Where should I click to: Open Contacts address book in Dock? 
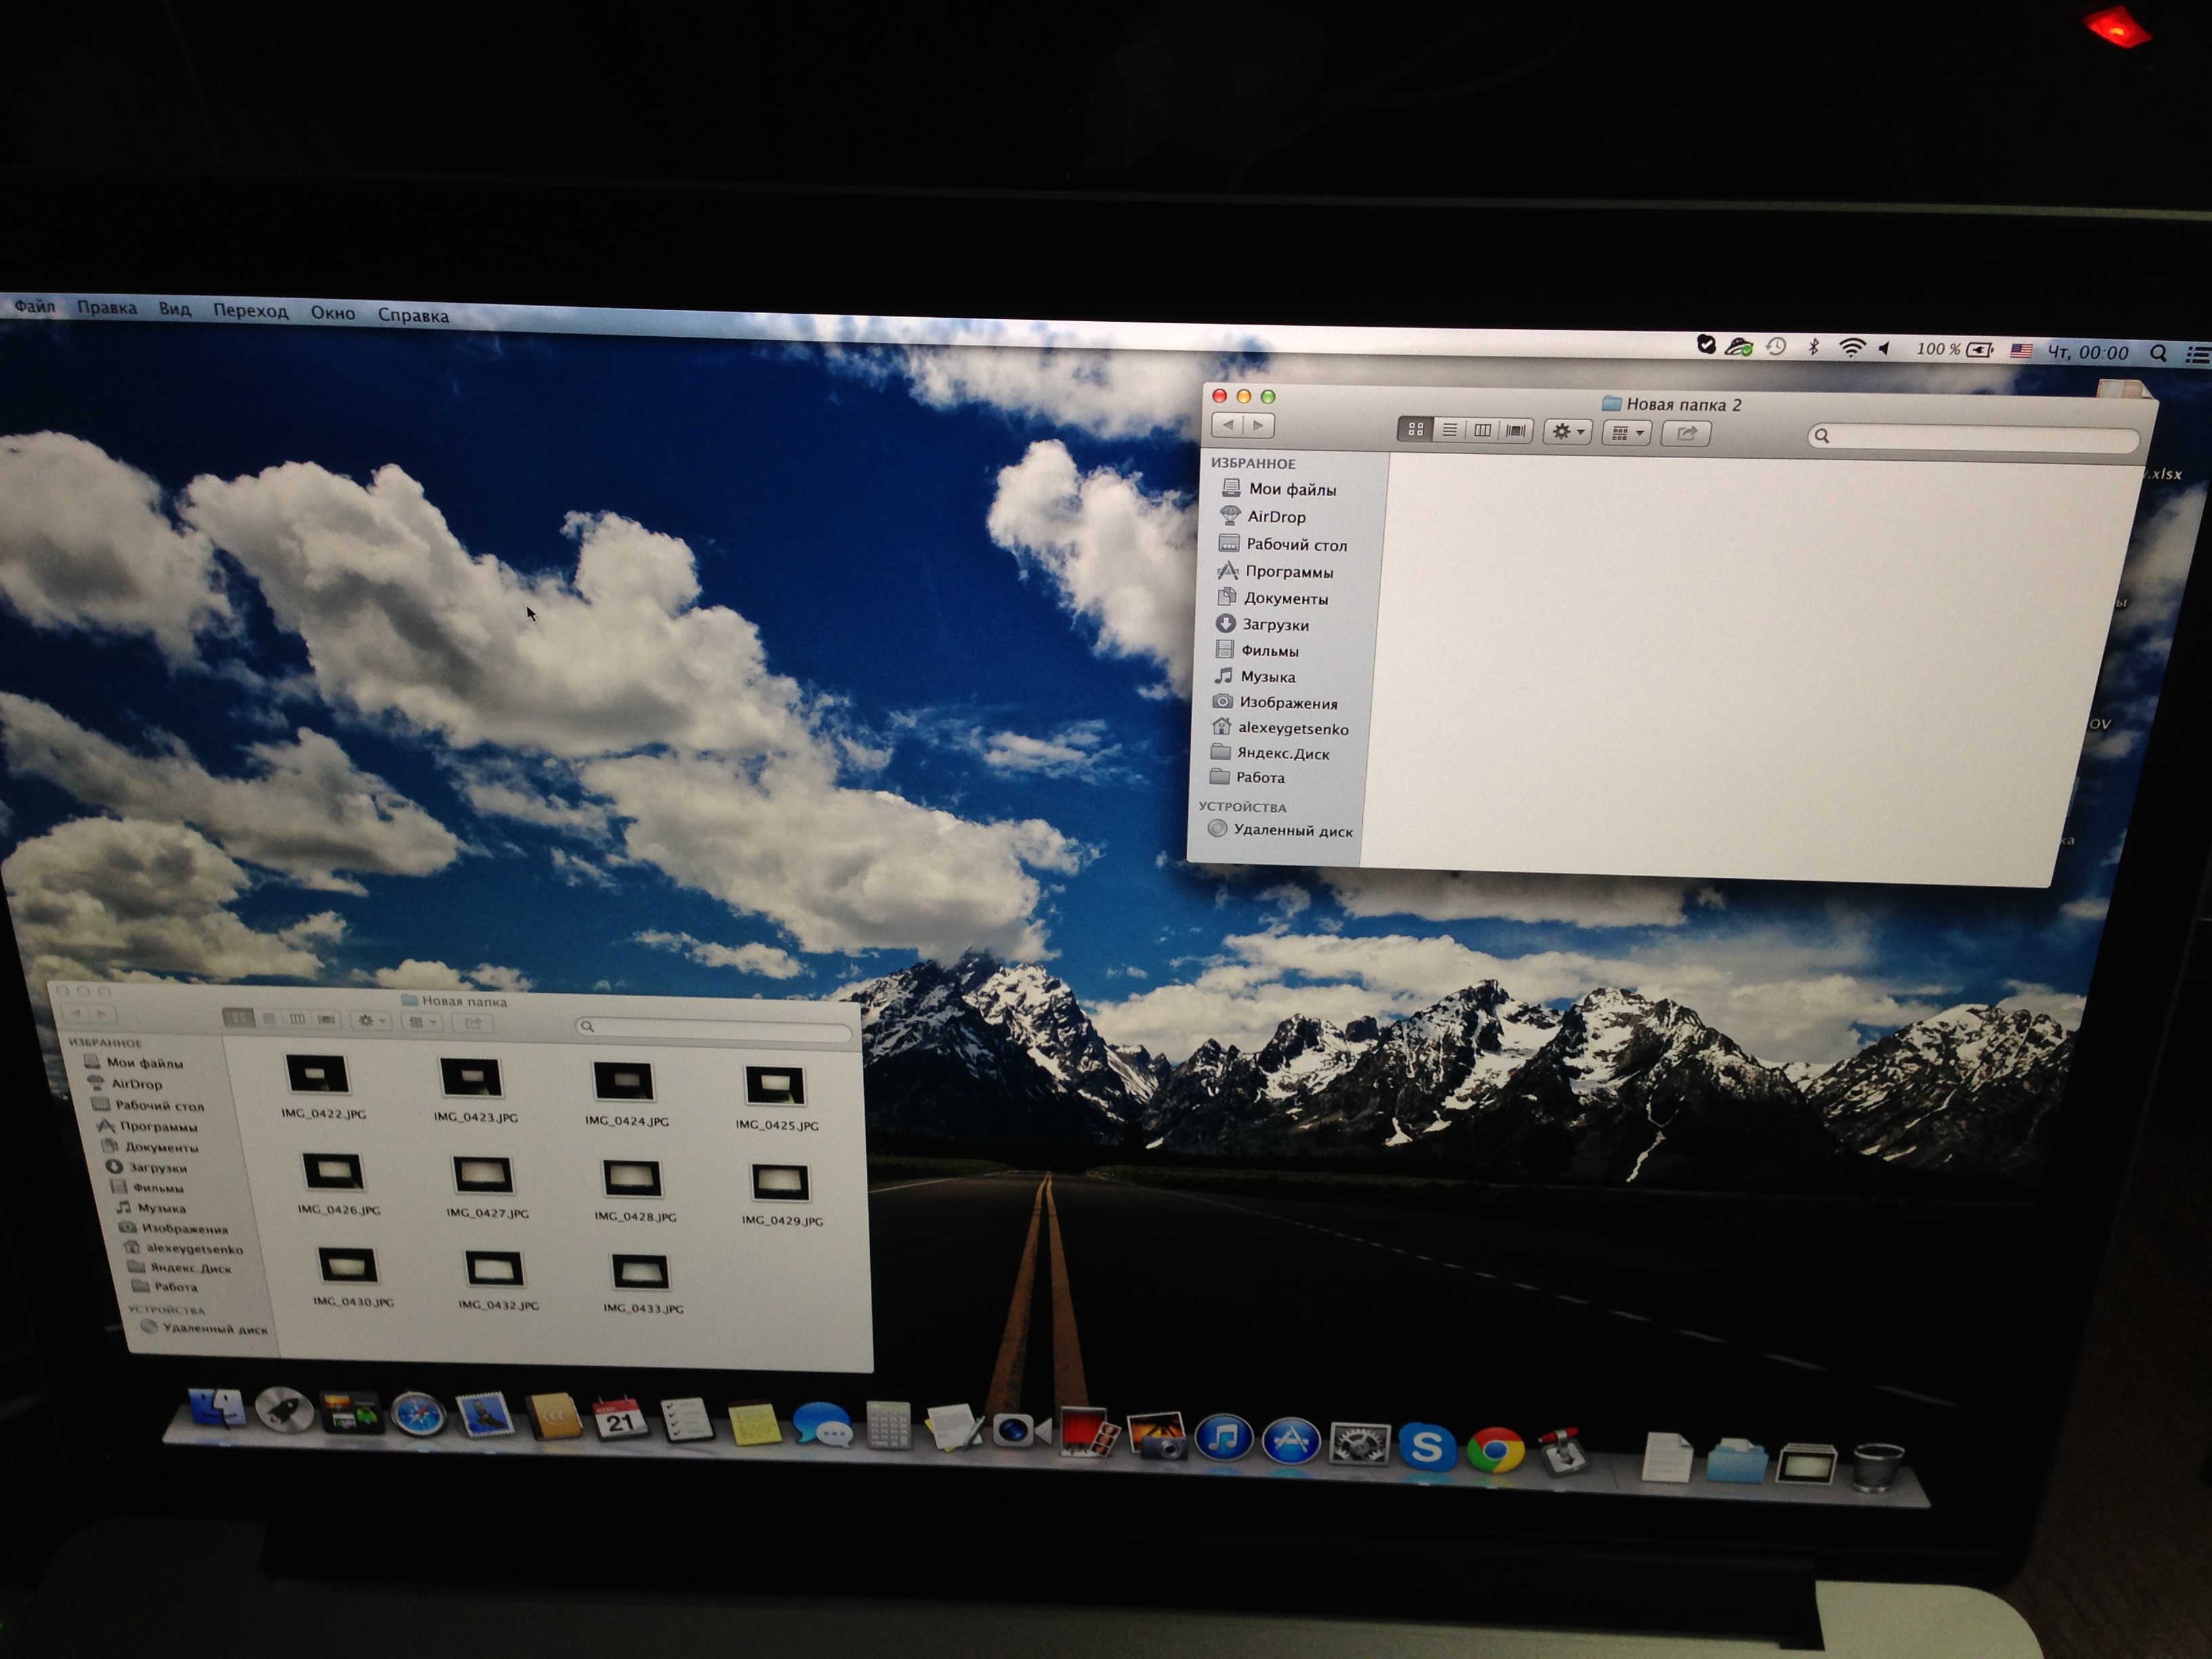[553, 1418]
